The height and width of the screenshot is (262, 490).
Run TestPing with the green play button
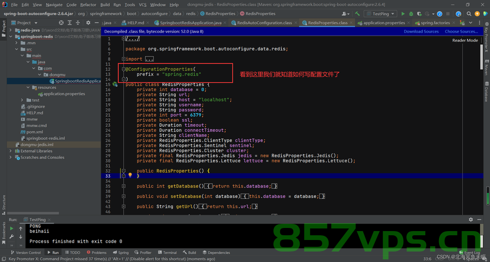click(403, 14)
